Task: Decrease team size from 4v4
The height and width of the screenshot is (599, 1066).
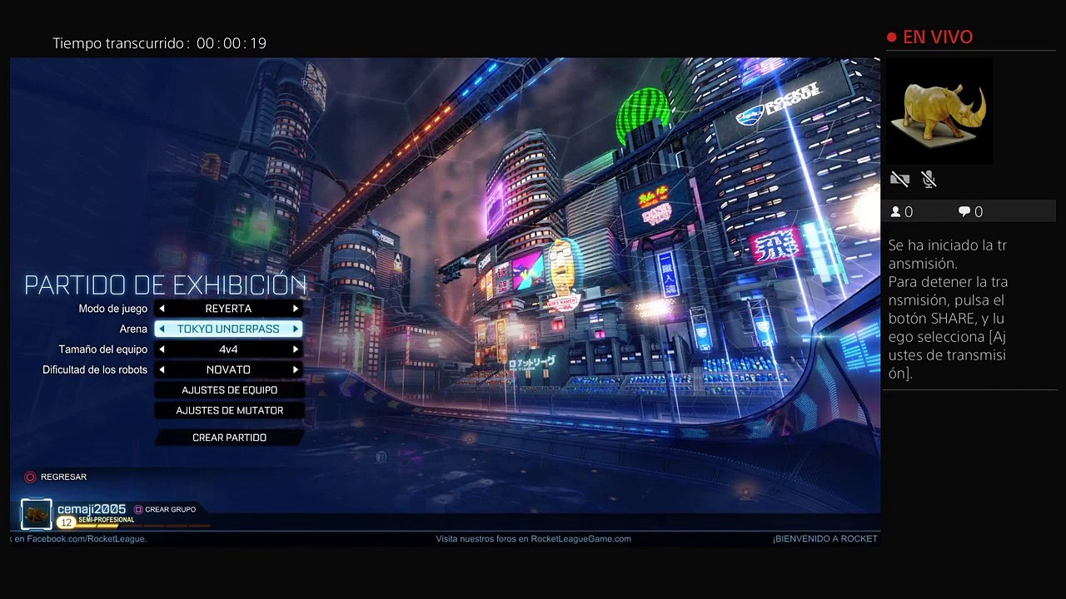Action: click(x=162, y=349)
